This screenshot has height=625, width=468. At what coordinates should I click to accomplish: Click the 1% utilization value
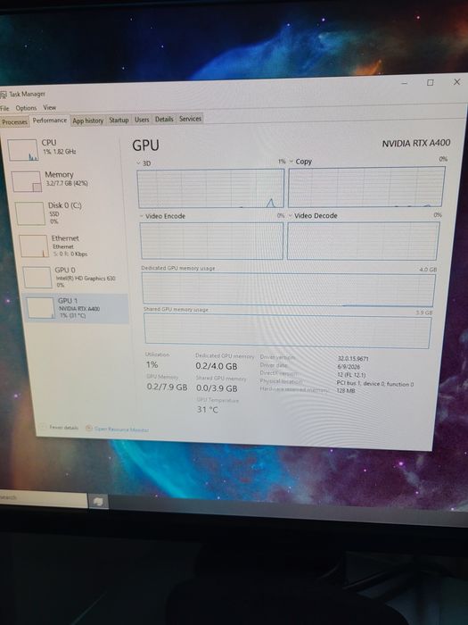click(152, 364)
